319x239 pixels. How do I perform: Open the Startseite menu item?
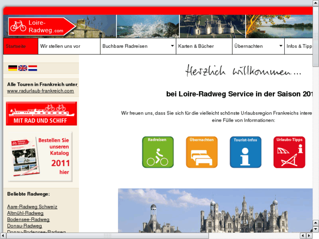[21, 46]
